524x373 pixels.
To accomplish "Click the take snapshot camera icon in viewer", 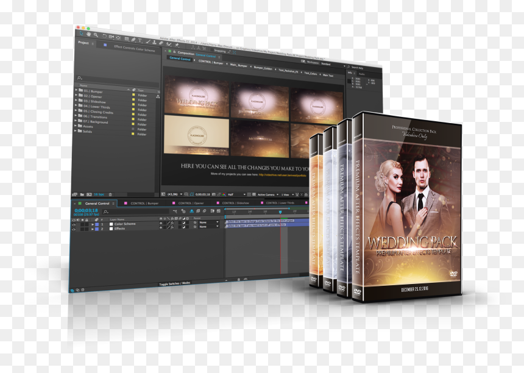I will pyautogui.click(x=213, y=194).
